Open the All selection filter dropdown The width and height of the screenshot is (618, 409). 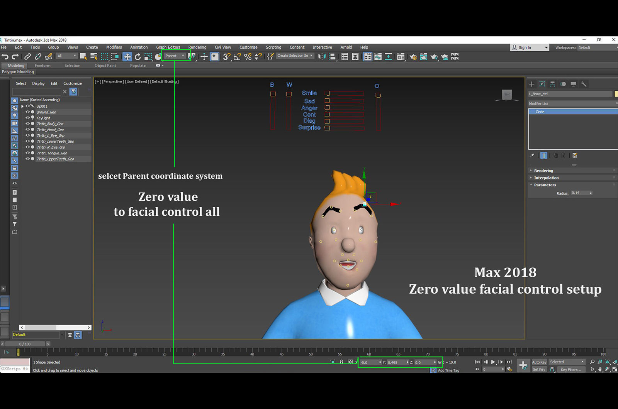pyautogui.click(x=66, y=56)
